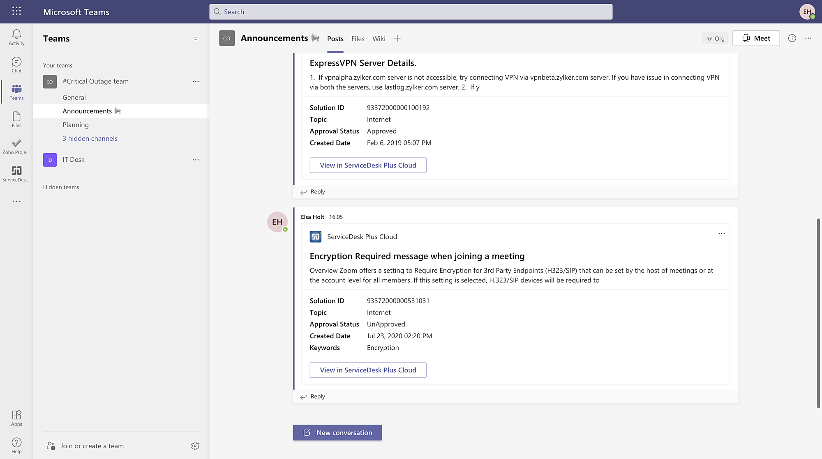Screen dimensions: 822x459
Task: Click the ServiceDesk Plus Cloud card logo
Action: click(316, 236)
